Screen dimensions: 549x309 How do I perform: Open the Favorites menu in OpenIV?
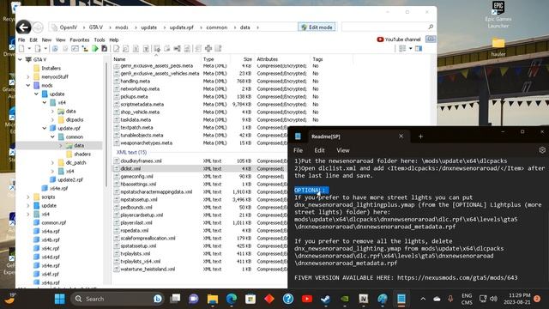click(x=80, y=40)
